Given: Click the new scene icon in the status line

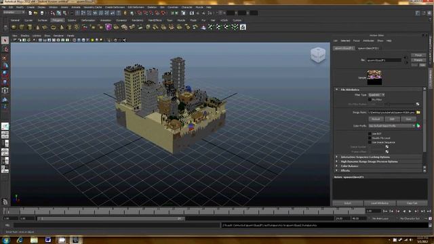Looking at the screenshot, I should (x=30, y=13).
